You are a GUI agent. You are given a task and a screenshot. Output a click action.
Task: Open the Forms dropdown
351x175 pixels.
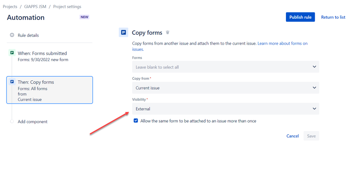(226, 67)
